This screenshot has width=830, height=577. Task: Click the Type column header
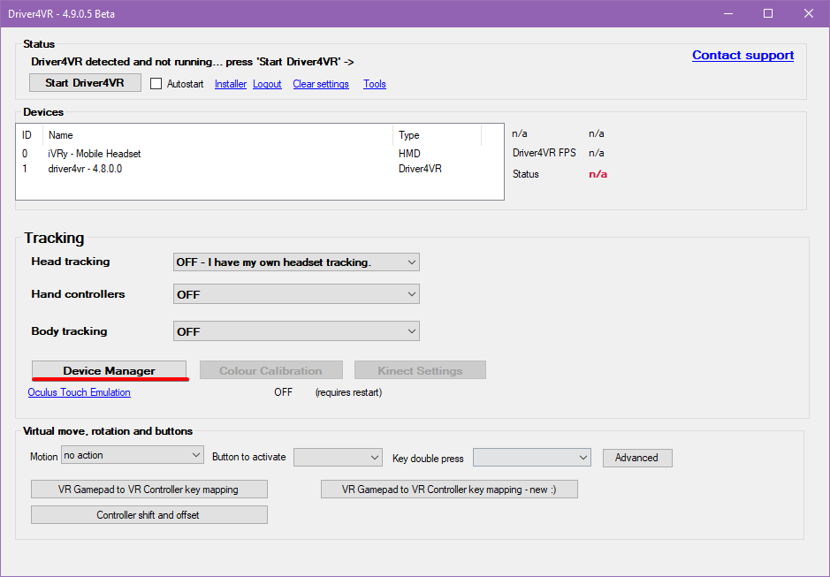[x=438, y=135]
